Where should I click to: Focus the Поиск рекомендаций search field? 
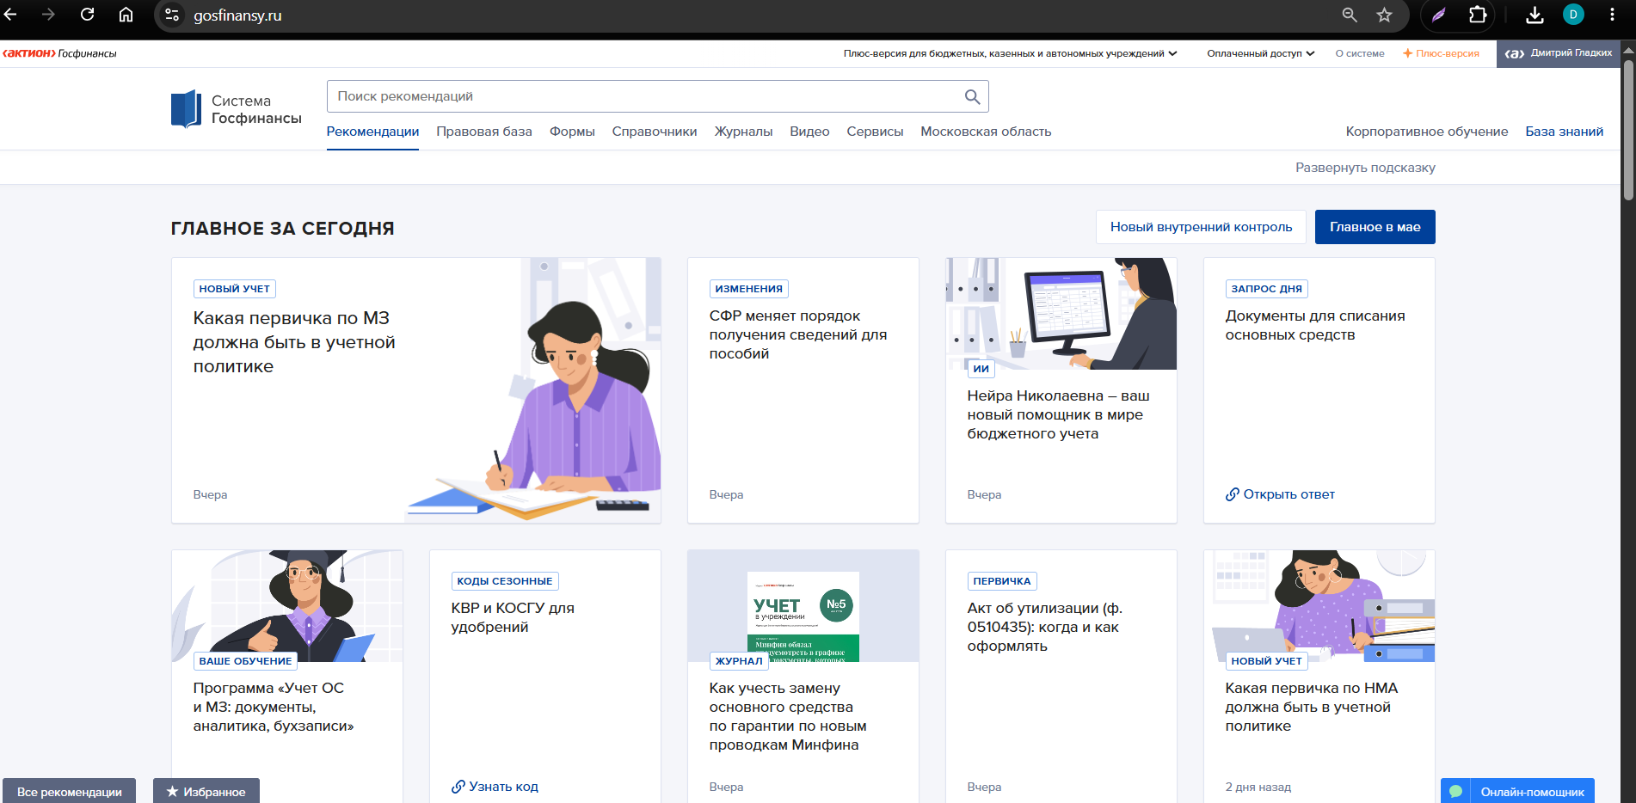(x=657, y=96)
